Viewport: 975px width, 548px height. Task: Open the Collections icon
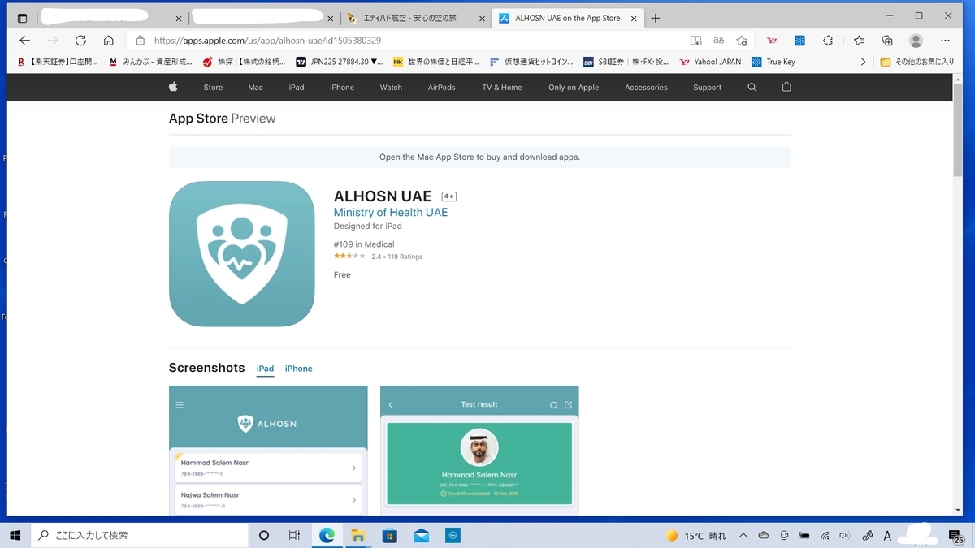click(x=887, y=41)
